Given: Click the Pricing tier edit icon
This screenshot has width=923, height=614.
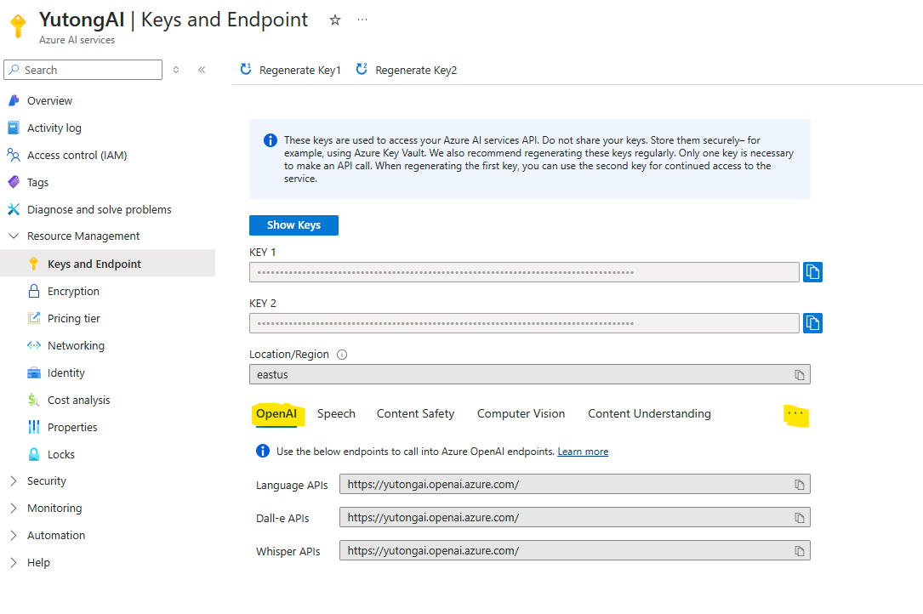Looking at the screenshot, I should pos(34,318).
